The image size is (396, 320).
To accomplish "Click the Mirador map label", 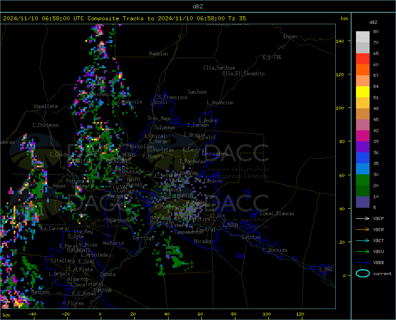I will click(203, 242).
